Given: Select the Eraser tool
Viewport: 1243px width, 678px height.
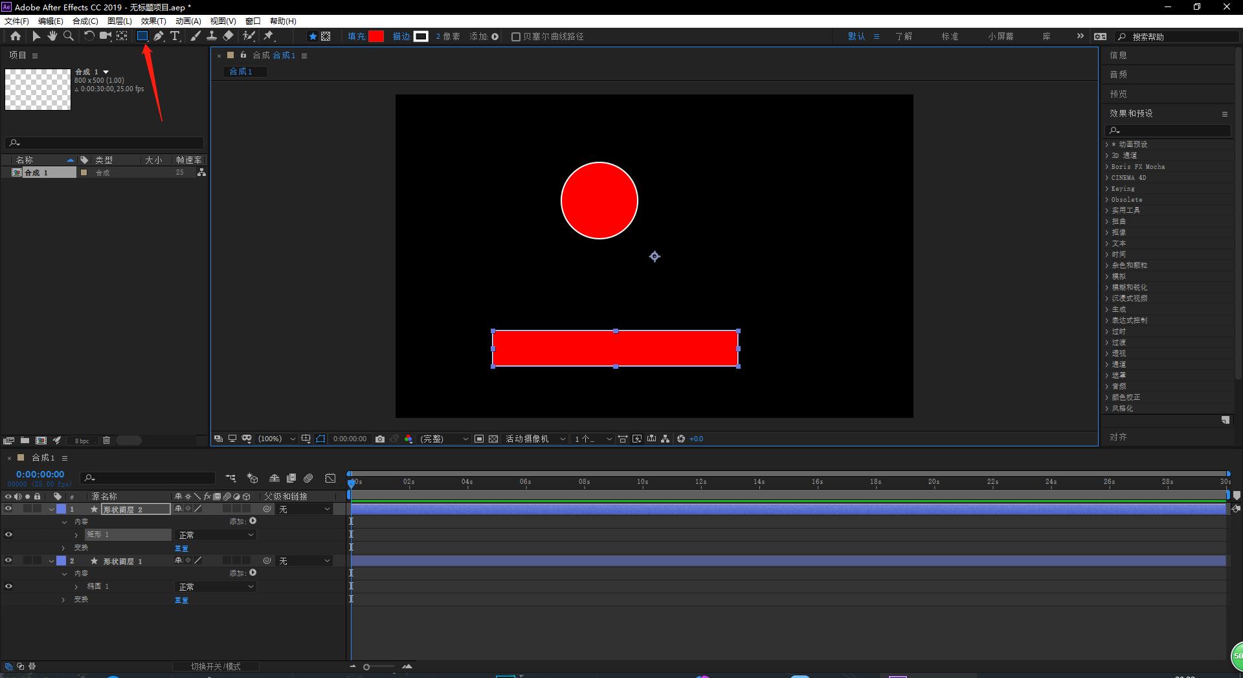Looking at the screenshot, I should pos(228,36).
